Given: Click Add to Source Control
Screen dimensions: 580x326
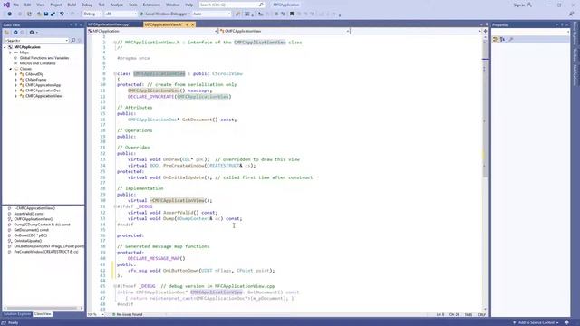Looking at the screenshot, I should click(536, 322).
